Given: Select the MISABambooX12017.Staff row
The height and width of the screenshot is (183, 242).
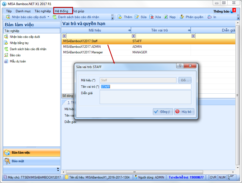Looking at the screenshot, I should pos(148,41).
